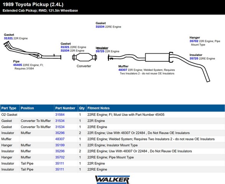Screen dimensions: 225x184
Task: Click the quantity 2 in the 22R insulator row
Action: tap(80, 133)
